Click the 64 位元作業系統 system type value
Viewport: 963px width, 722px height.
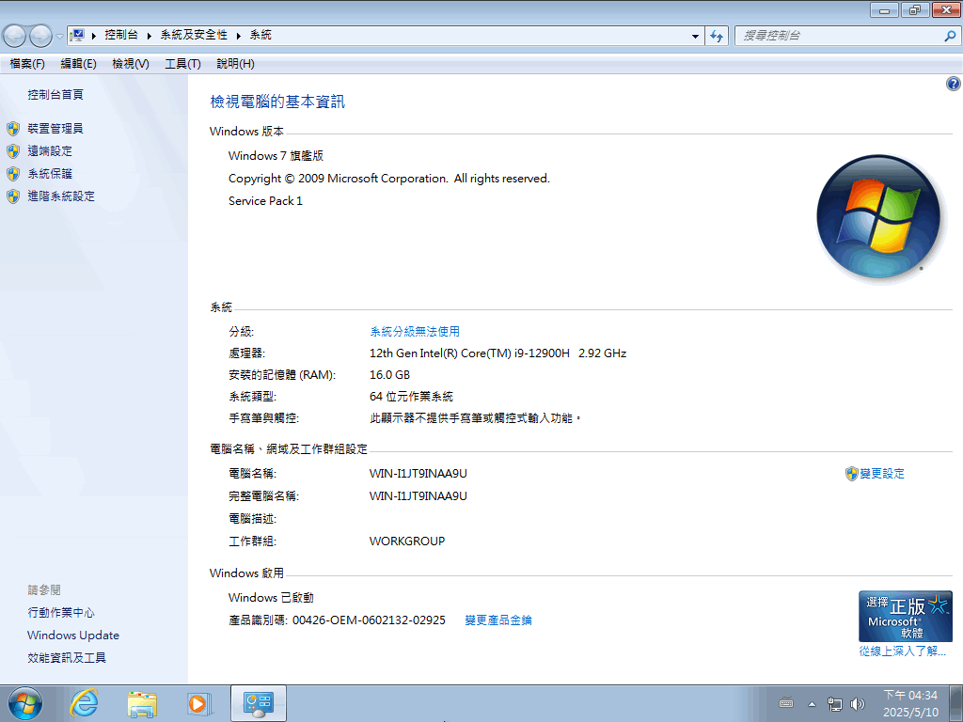[411, 397]
